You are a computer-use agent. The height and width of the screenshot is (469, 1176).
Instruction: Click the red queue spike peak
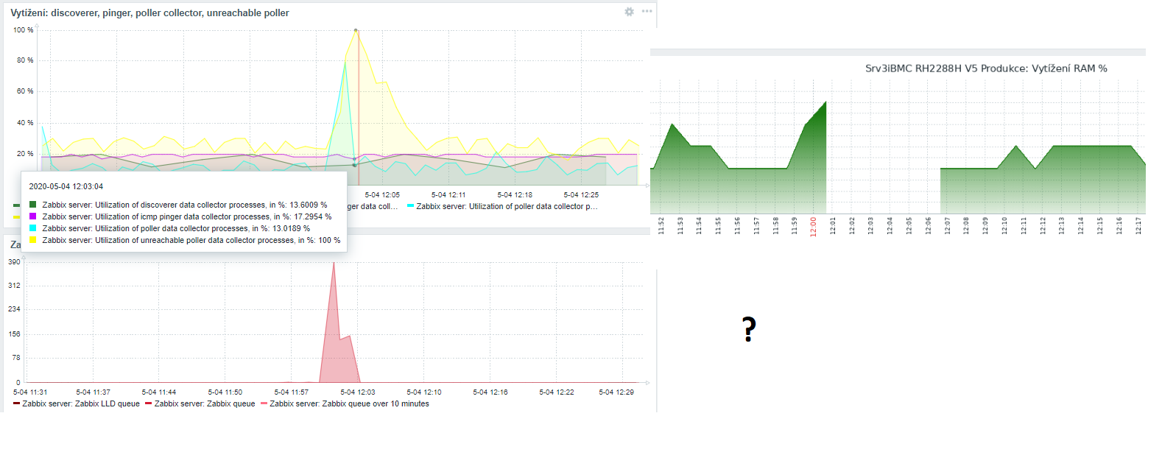pyautogui.click(x=334, y=264)
